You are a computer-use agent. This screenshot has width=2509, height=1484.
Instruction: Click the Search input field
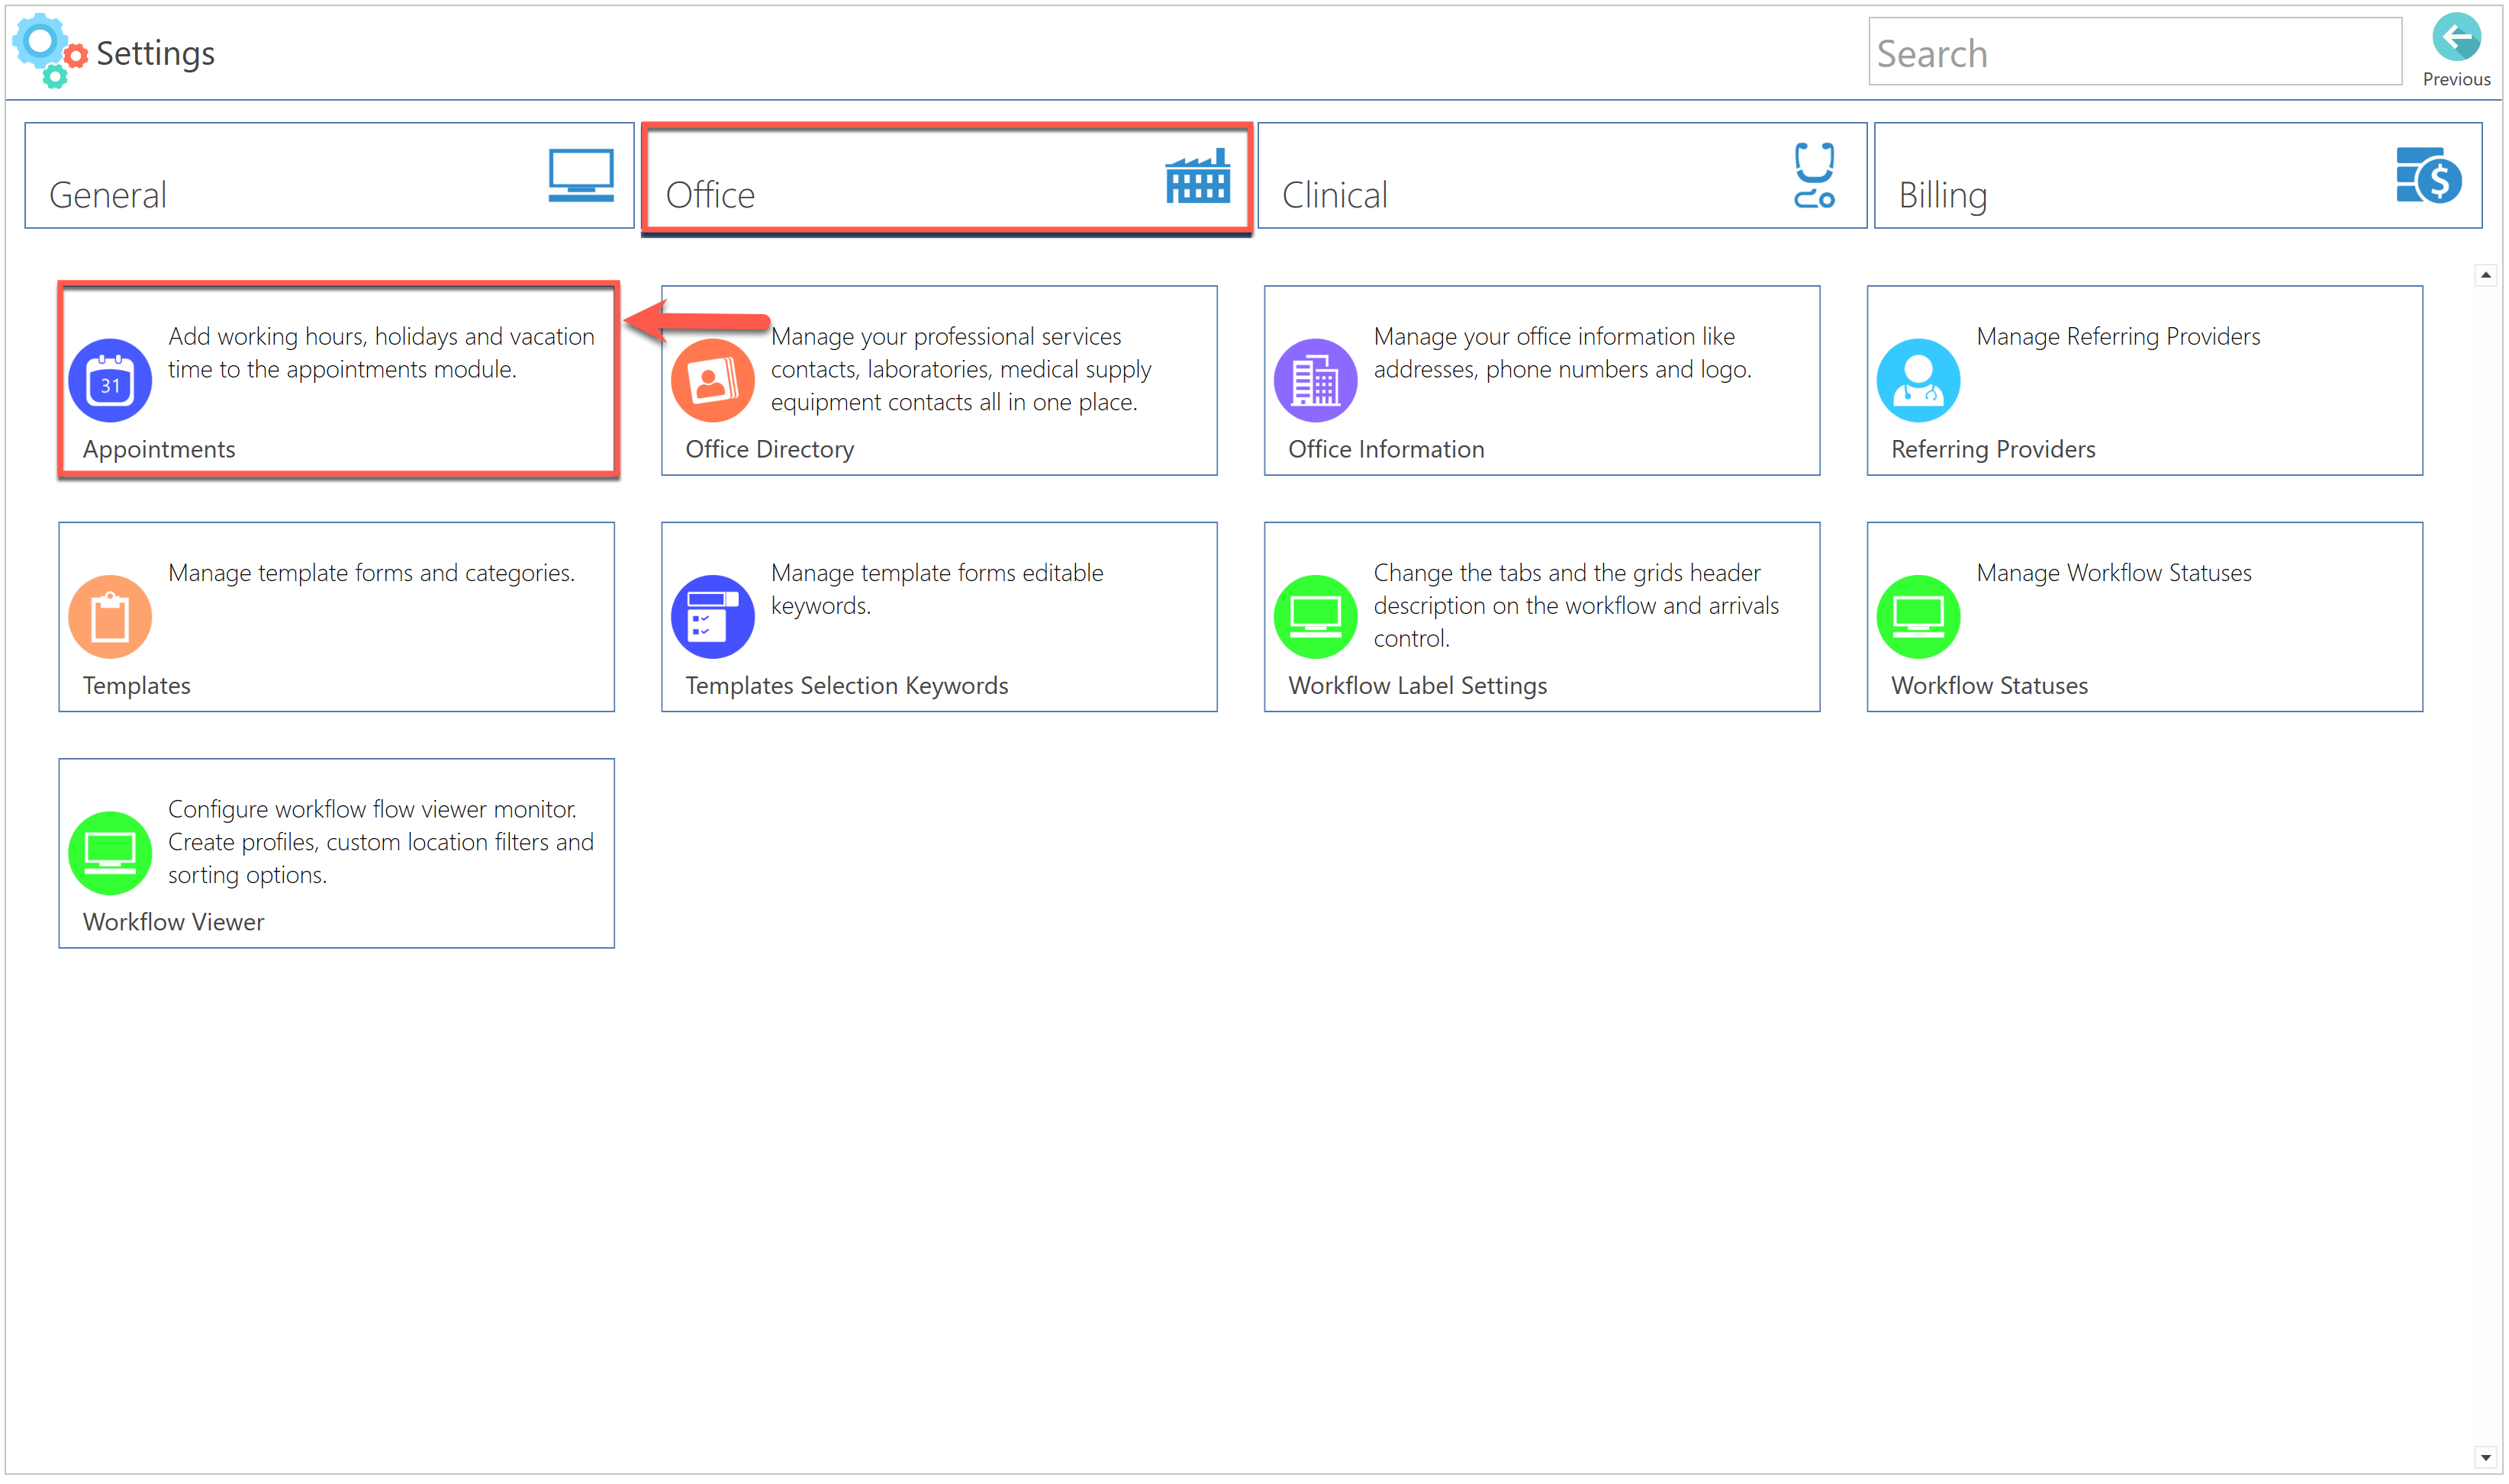point(2134,52)
